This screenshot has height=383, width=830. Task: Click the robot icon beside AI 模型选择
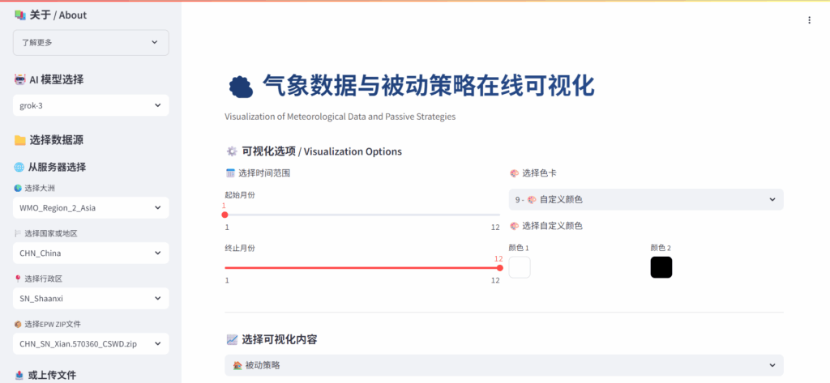coord(19,80)
